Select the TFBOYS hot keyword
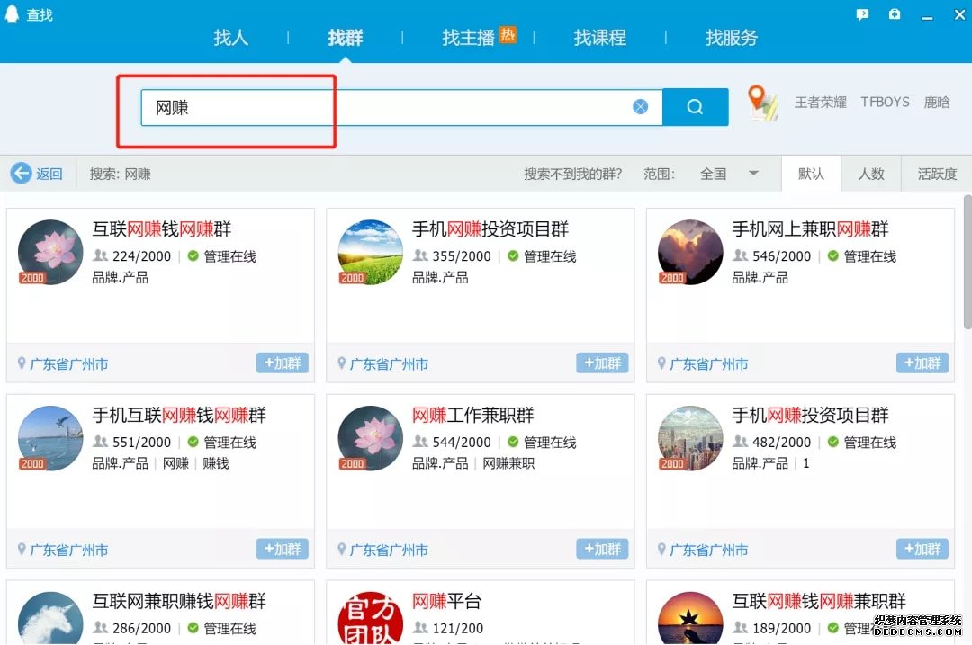Viewport: 972px width, 645px height. (x=885, y=103)
